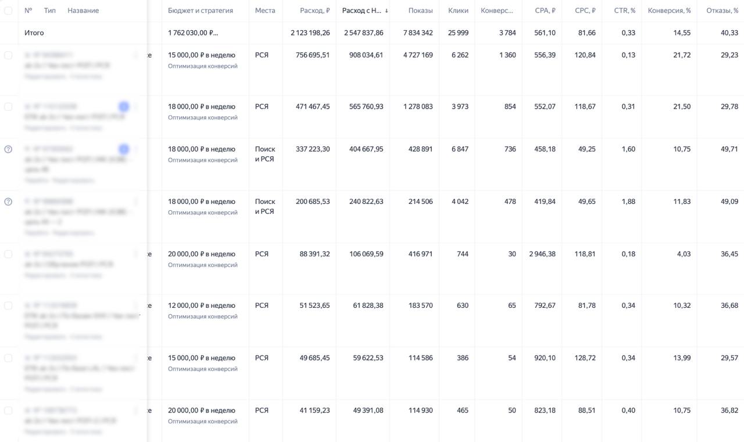Click the blue badge icon in the 471 467,45 row
744x442 pixels.
124,106
